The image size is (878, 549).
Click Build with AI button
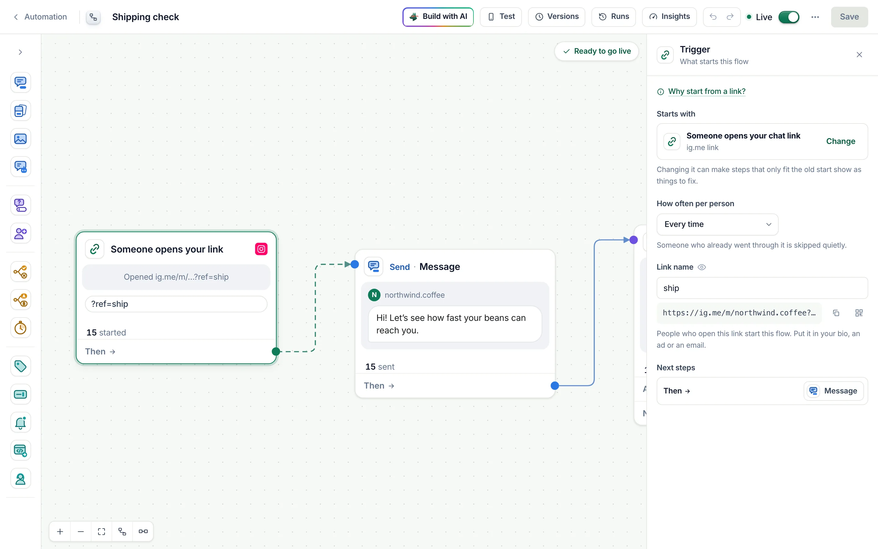click(x=438, y=17)
